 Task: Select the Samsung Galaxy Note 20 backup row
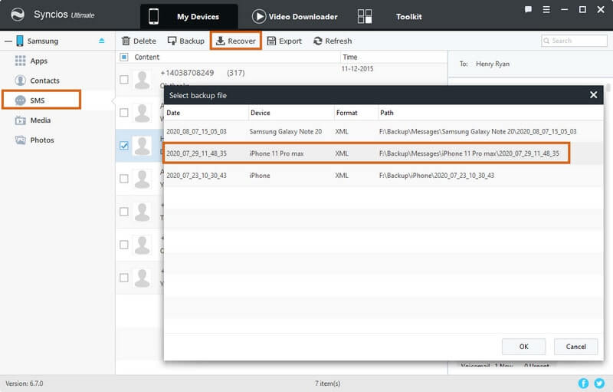(x=383, y=131)
